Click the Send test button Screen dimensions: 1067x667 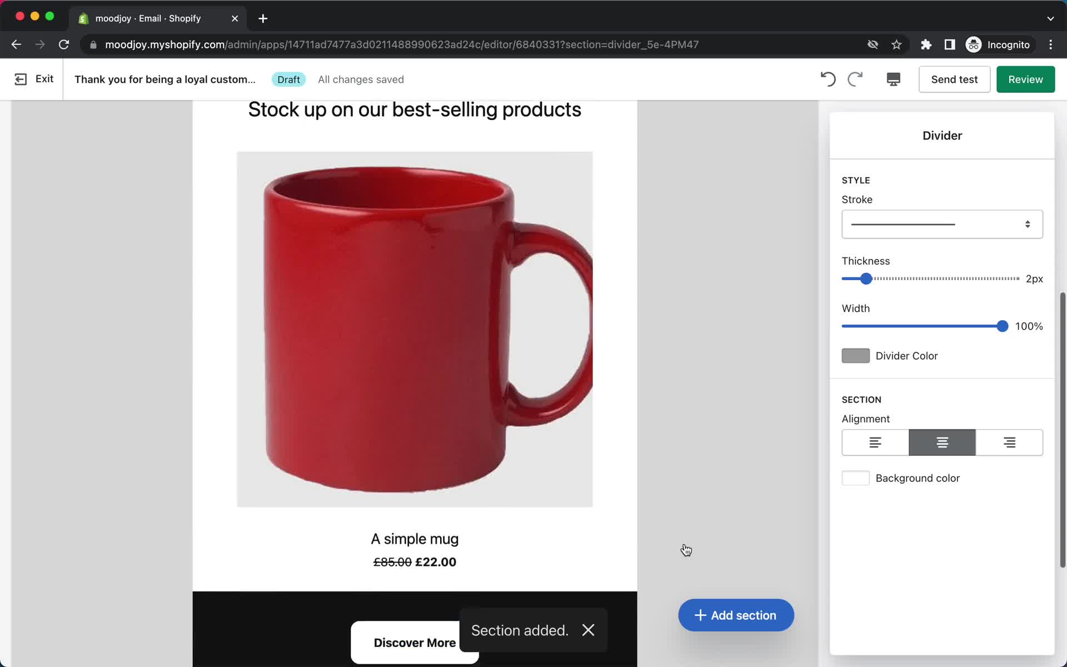(x=954, y=79)
